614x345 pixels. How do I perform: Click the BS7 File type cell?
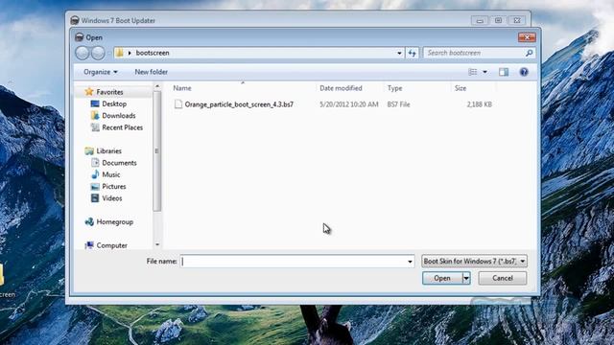399,104
